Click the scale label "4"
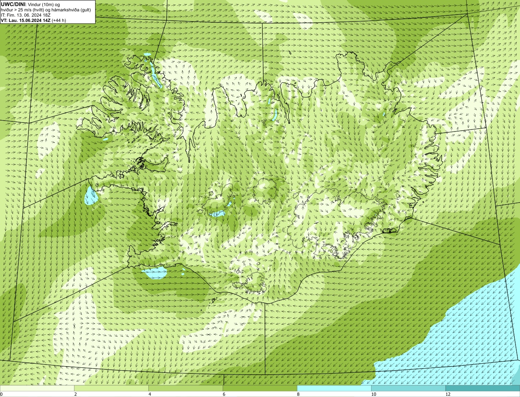 [149, 394]
